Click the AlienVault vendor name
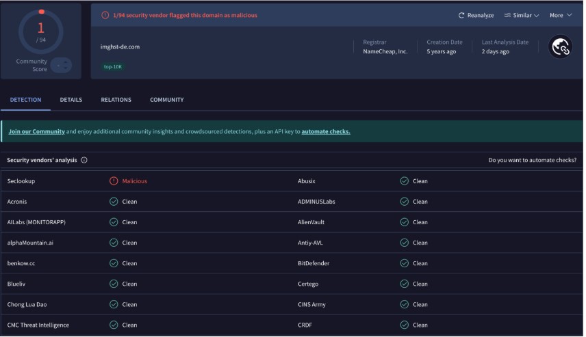The width and height of the screenshot is (586, 337). (312, 222)
